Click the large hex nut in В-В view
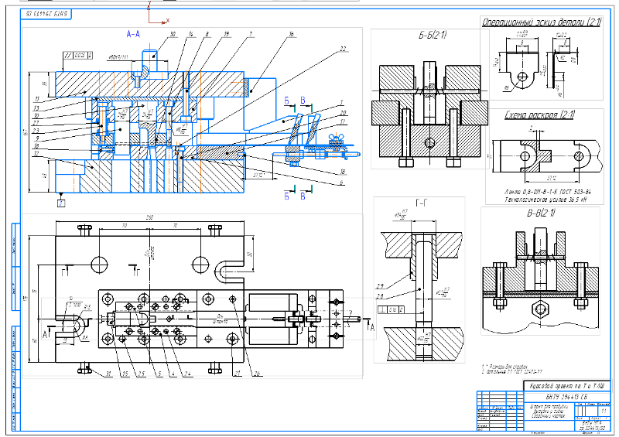Image resolution: width=619 pixels, height=437 pixels. click(539, 309)
